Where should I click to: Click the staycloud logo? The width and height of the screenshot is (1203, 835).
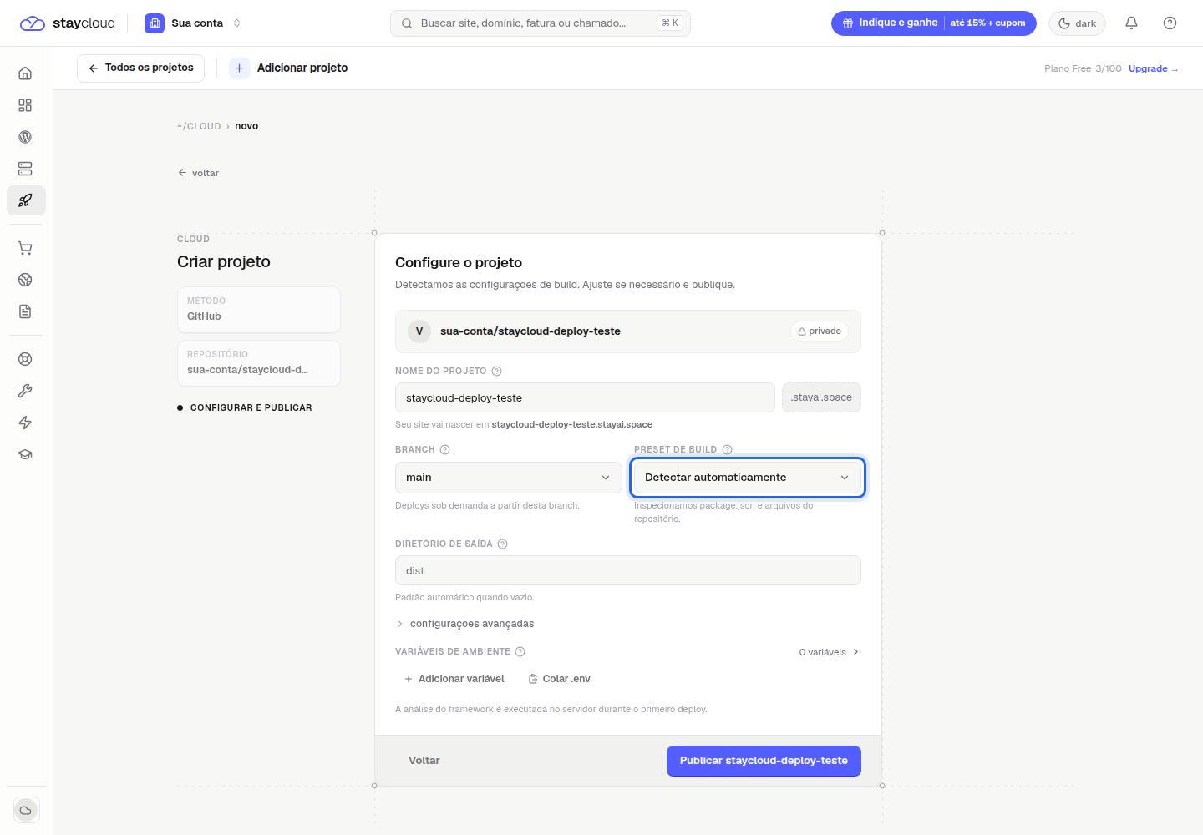[x=68, y=23]
